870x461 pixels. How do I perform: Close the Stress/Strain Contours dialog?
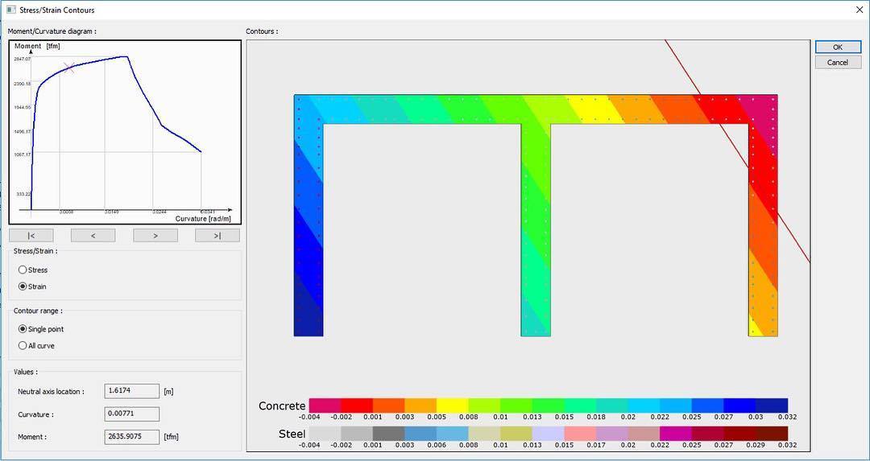(859, 10)
